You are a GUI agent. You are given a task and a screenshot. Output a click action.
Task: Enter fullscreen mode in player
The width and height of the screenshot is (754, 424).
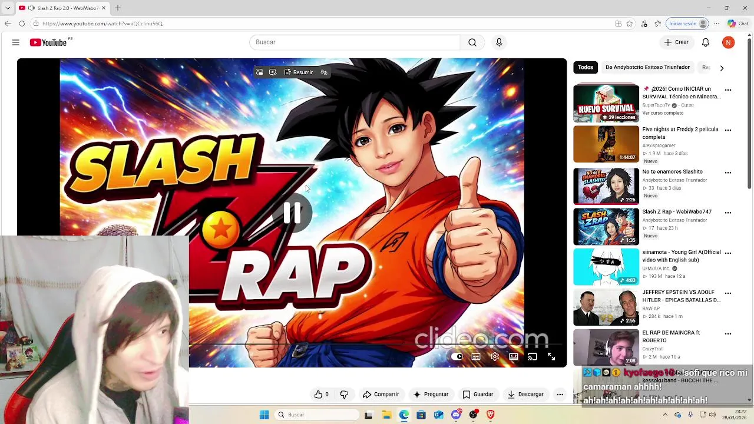[551, 356]
